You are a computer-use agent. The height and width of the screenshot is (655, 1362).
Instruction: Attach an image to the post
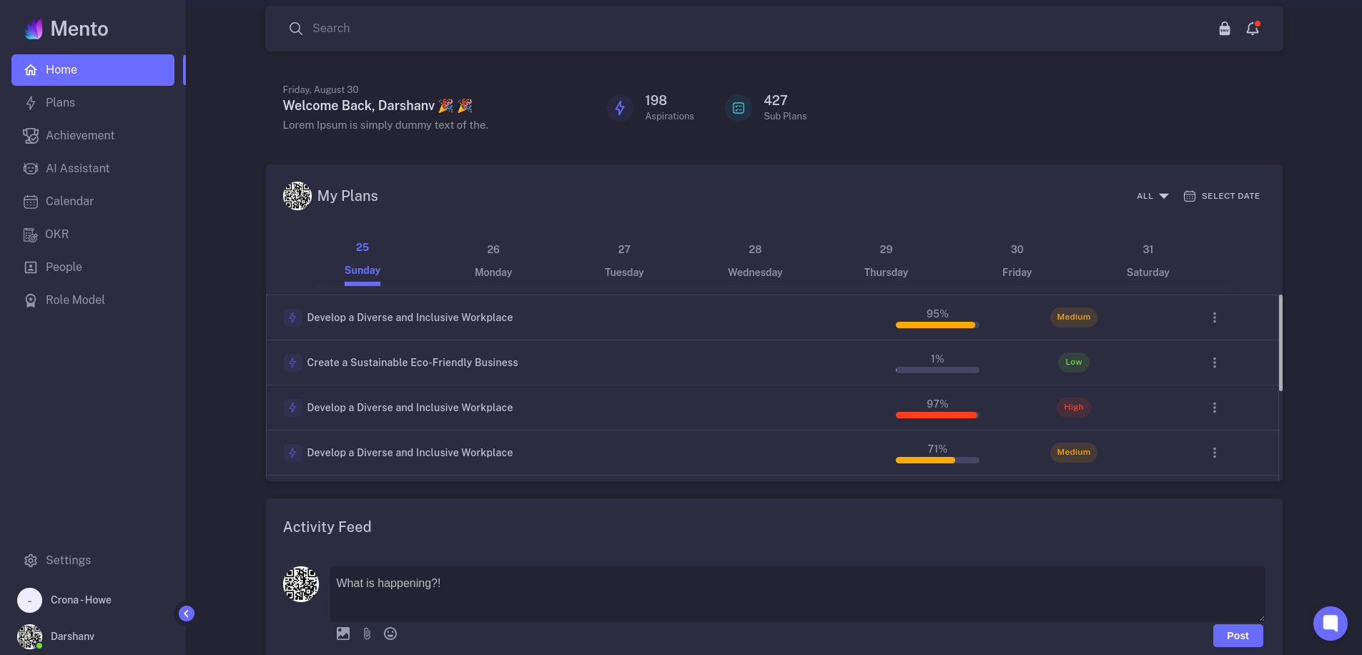point(343,634)
